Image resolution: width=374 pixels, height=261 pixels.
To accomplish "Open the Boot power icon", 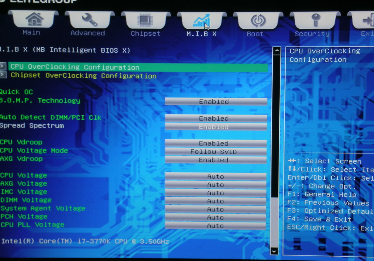I will 258,21.
